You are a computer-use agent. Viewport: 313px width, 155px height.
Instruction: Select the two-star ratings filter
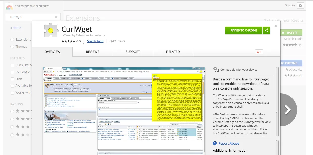pyautogui.click(x=12, y=135)
